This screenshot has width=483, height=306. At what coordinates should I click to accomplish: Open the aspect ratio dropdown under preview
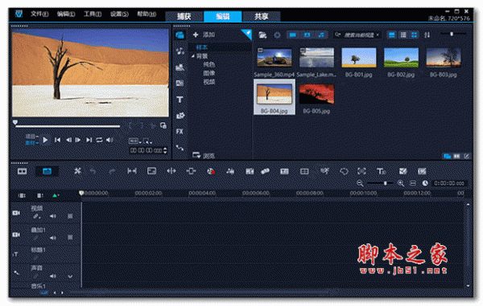[134, 141]
